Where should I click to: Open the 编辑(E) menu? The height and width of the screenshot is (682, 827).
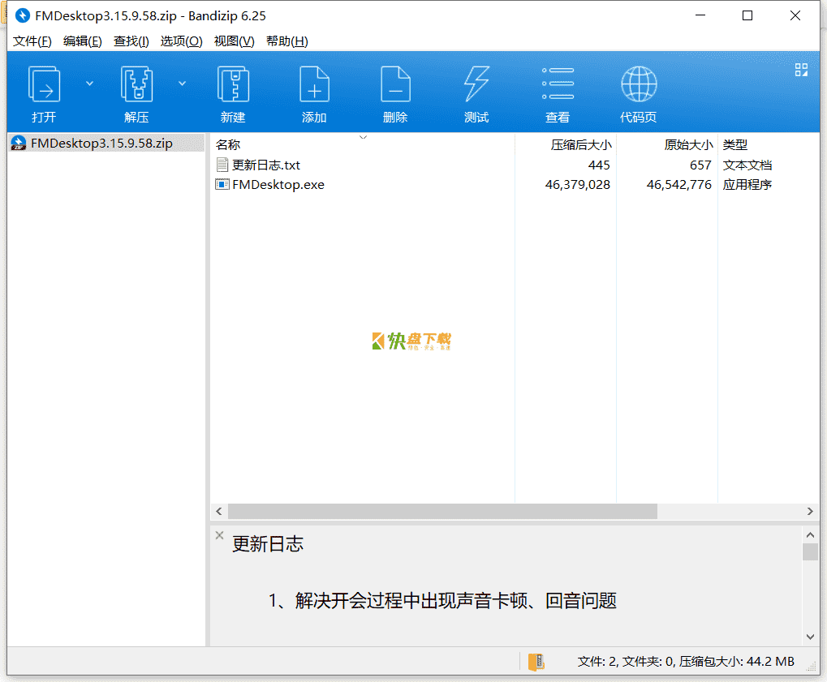[82, 41]
